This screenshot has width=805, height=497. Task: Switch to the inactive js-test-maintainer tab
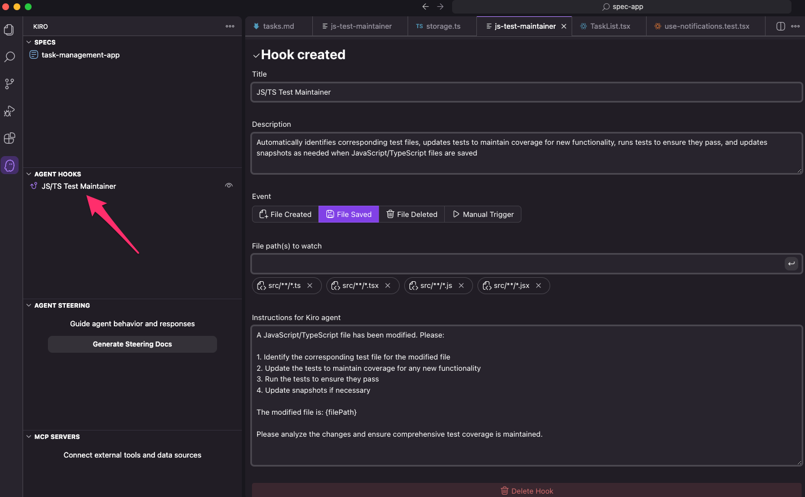point(360,26)
